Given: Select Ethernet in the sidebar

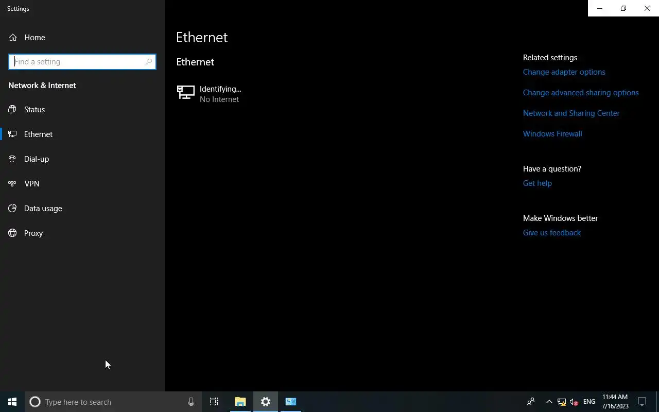Looking at the screenshot, I should [x=82, y=134].
